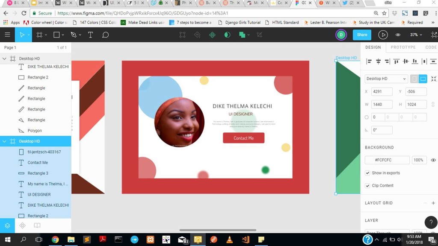The width and height of the screenshot is (438, 246).
Task: Select the Polygon layer
Action: [x=36, y=131]
